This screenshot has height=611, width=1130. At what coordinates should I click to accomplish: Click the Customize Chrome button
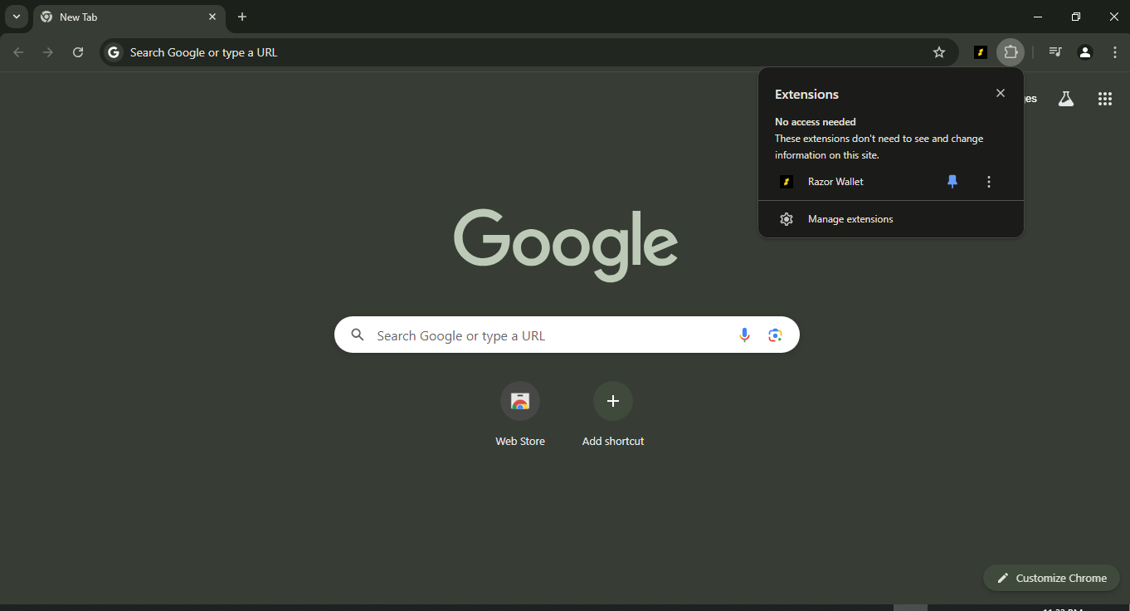pyautogui.click(x=1051, y=578)
